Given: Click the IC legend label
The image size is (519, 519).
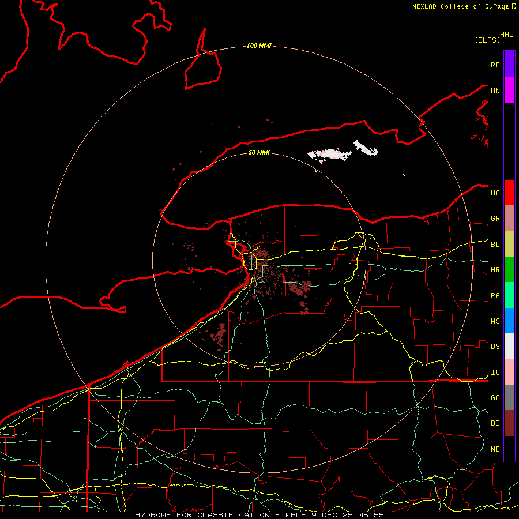Looking at the screenshot, I should point(495,373).
